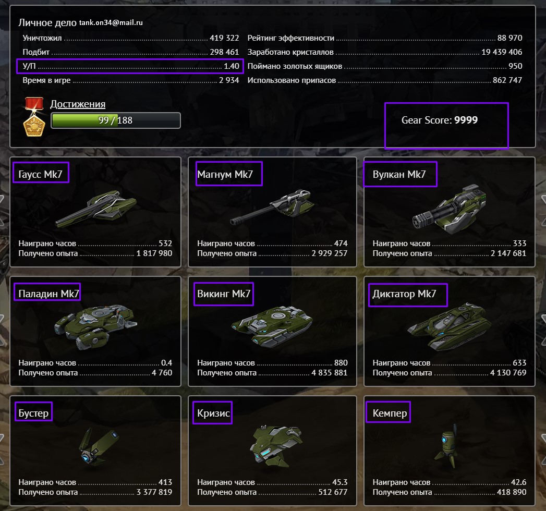Viewport: 546px width, 511px height.
Task: Click the Crisis drone image
Action: click(276, 446)
